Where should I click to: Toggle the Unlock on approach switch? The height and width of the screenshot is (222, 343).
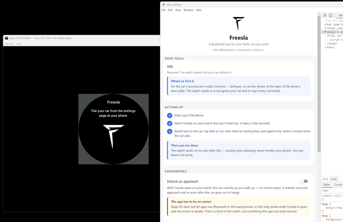[304, 181]
